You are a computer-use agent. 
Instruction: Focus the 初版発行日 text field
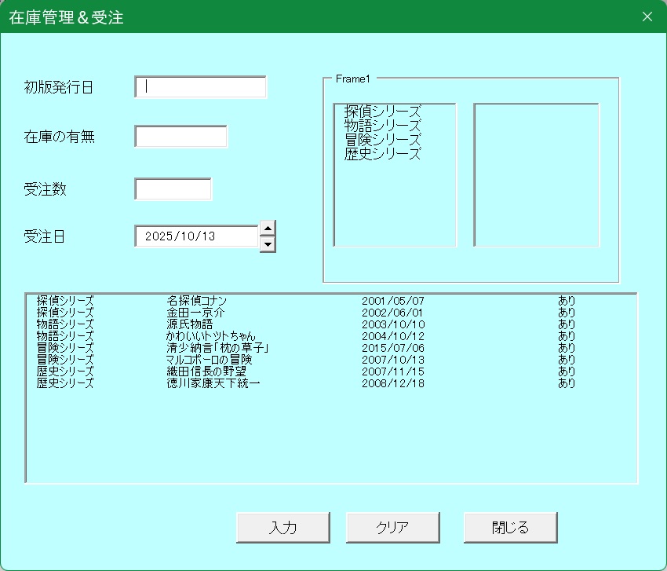pyautogui.click(x=201, y=87)
